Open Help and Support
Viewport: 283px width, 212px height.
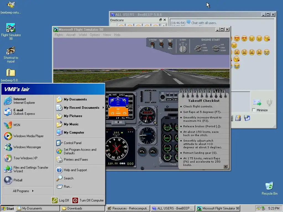[x=80, y=170]
